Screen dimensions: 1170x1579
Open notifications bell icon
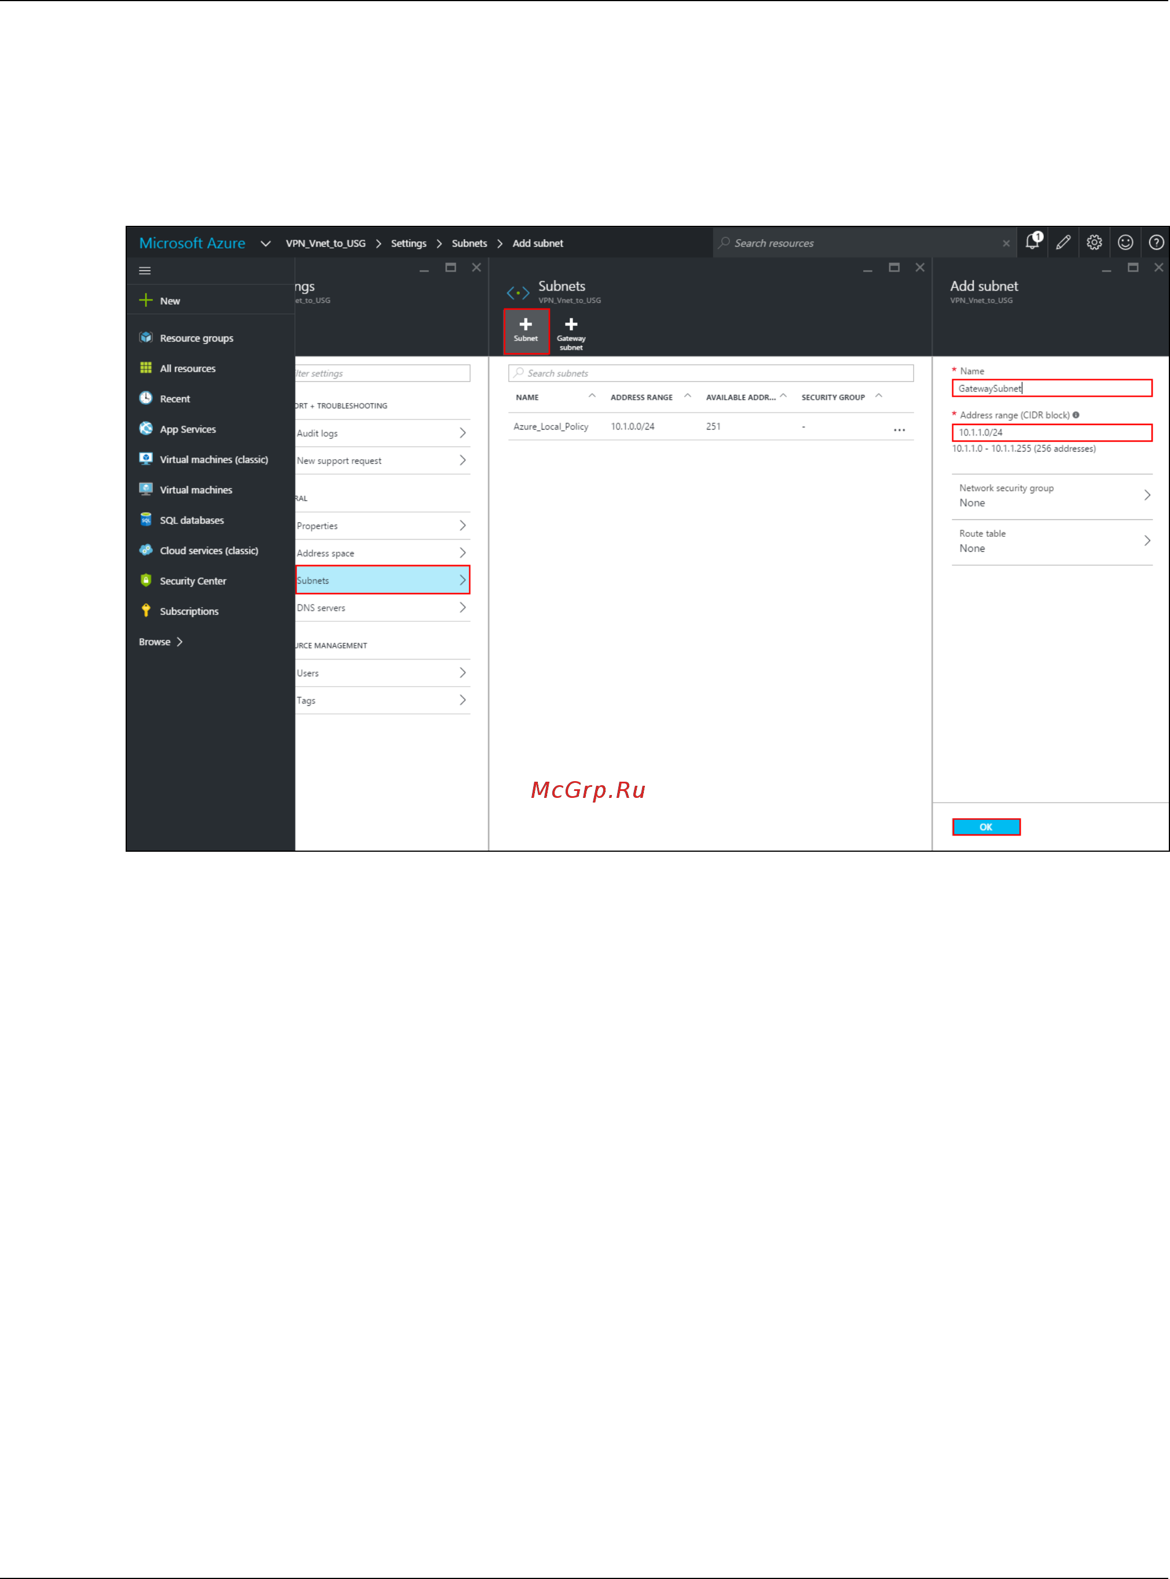pyautogui.click(x=1033, y=242)
